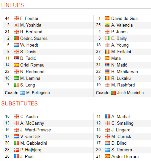Click Italy flag next to M. Gabbiadini
Image resolution: width=151 pixels, height=161 pixels.
pyautogui.click(x=16, y=143)
